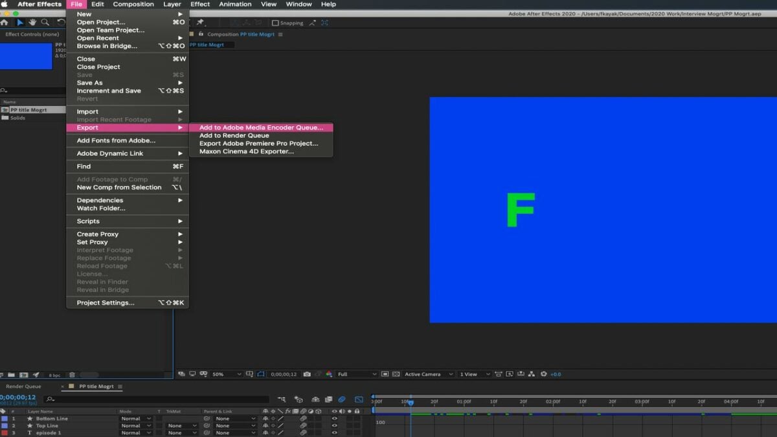Click the blue layer color swatch of Bottom Line
Viewport: 777px width, 437px height.
5,418
